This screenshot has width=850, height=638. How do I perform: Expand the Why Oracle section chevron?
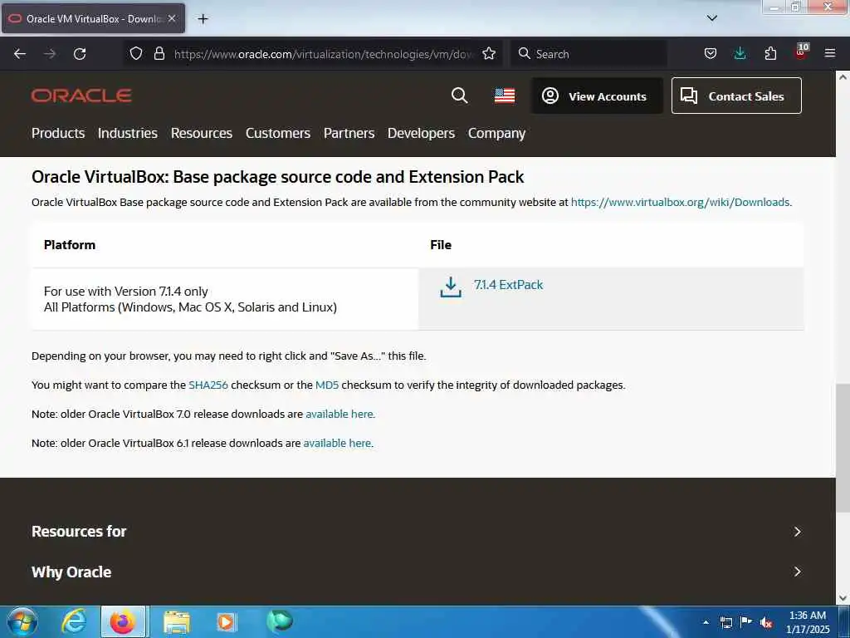[x=797, y=572]
